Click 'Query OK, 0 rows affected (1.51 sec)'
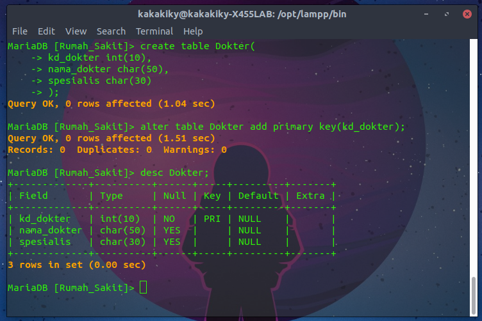This screenshot has width=482, height=321. coord(112,138)
